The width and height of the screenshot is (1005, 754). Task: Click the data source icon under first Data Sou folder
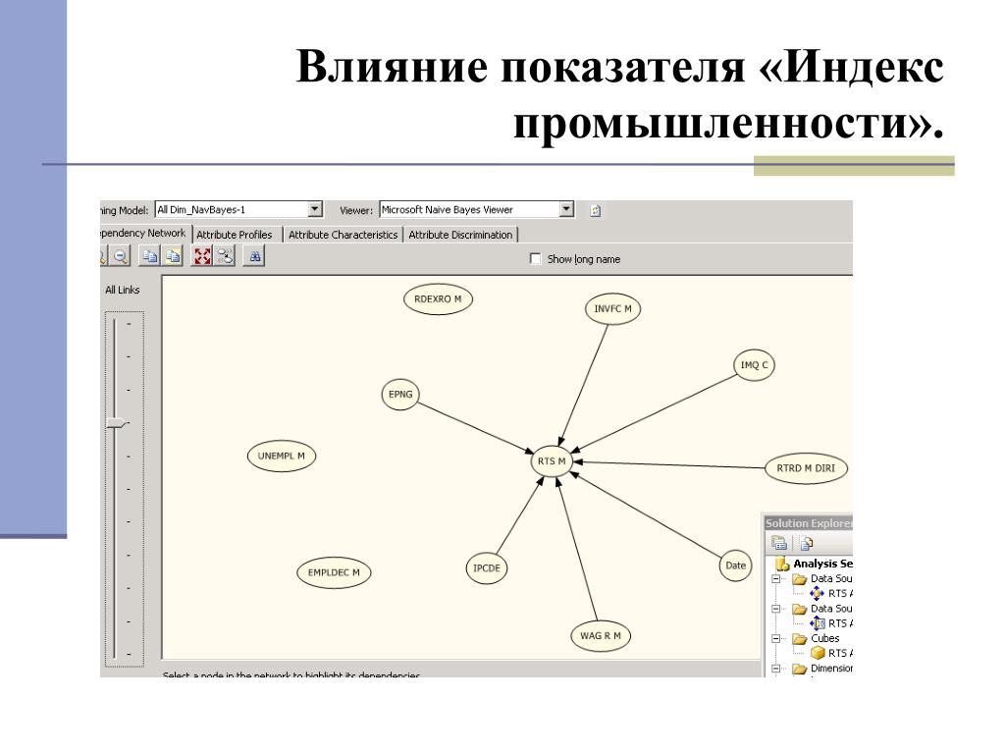click(818, 594)
